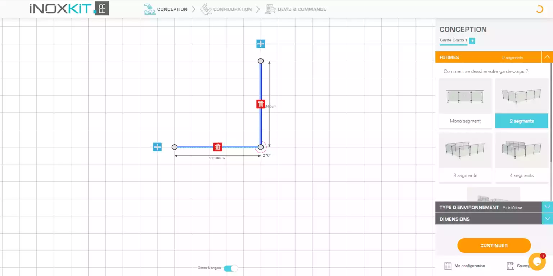
Task: Open the orange chat support bubble
Action: (x=537, y=262)
